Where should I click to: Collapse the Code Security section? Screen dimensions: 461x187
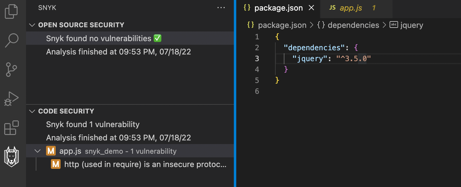tap(32, 111)
